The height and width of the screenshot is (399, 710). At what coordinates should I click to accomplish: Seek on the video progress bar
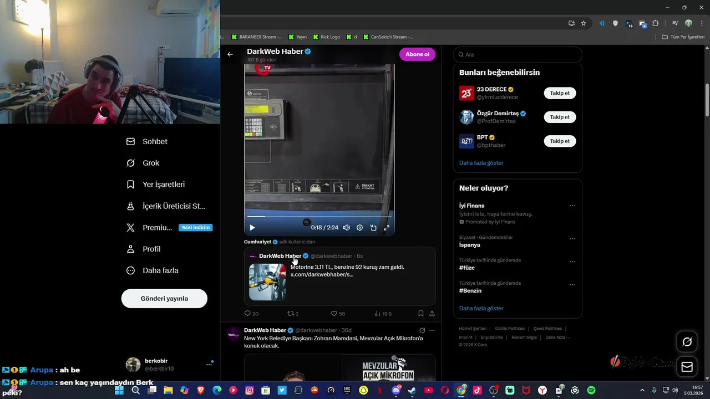click(319, 216)
